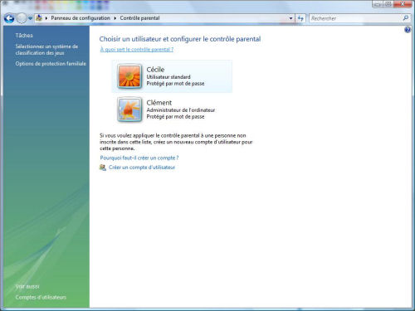Click Cécile's orange flower account picture
Image resolution: width=415 pixels, height=311 pixels.
[129, 76]
